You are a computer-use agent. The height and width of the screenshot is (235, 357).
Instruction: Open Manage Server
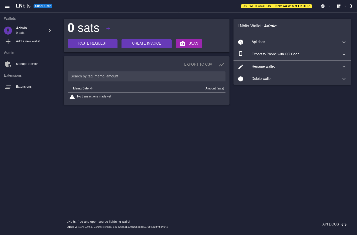27,64
